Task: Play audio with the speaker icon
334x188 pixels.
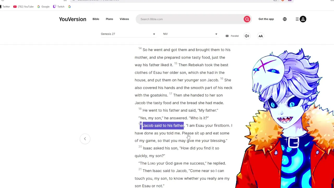Action: (247, 36)
